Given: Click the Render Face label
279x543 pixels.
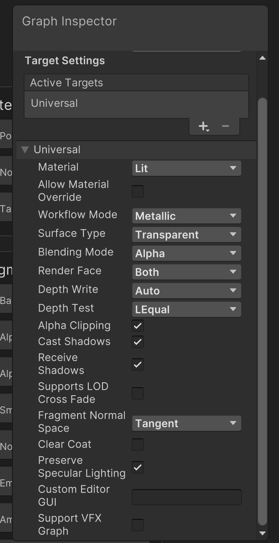Looking at the screenshot, I should point(70,271).
